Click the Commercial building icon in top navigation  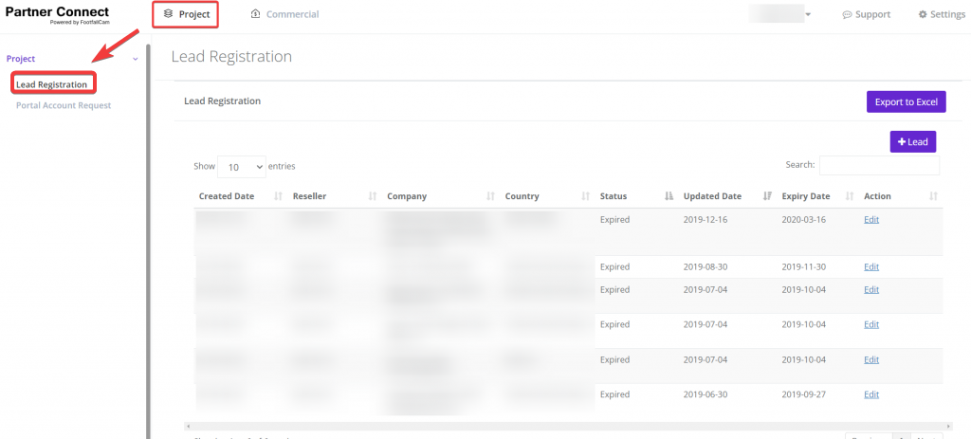[x=256, y=14]
